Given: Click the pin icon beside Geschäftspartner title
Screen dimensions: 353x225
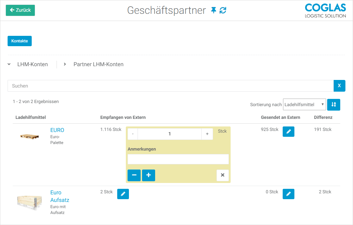Looking at the screenshot, I should 214,10.
